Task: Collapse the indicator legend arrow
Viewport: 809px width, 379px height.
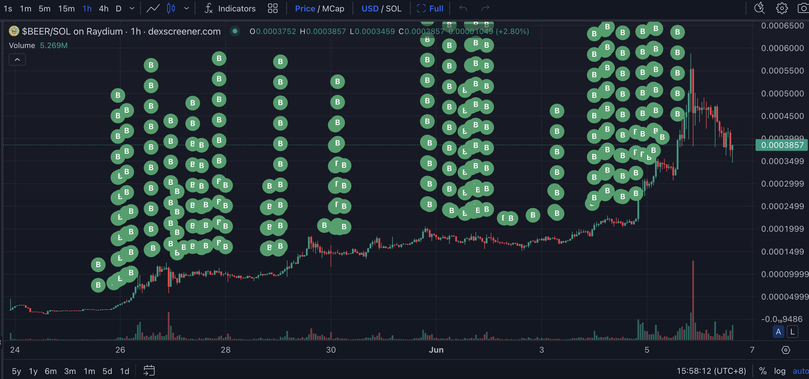Action: point(17,59)
